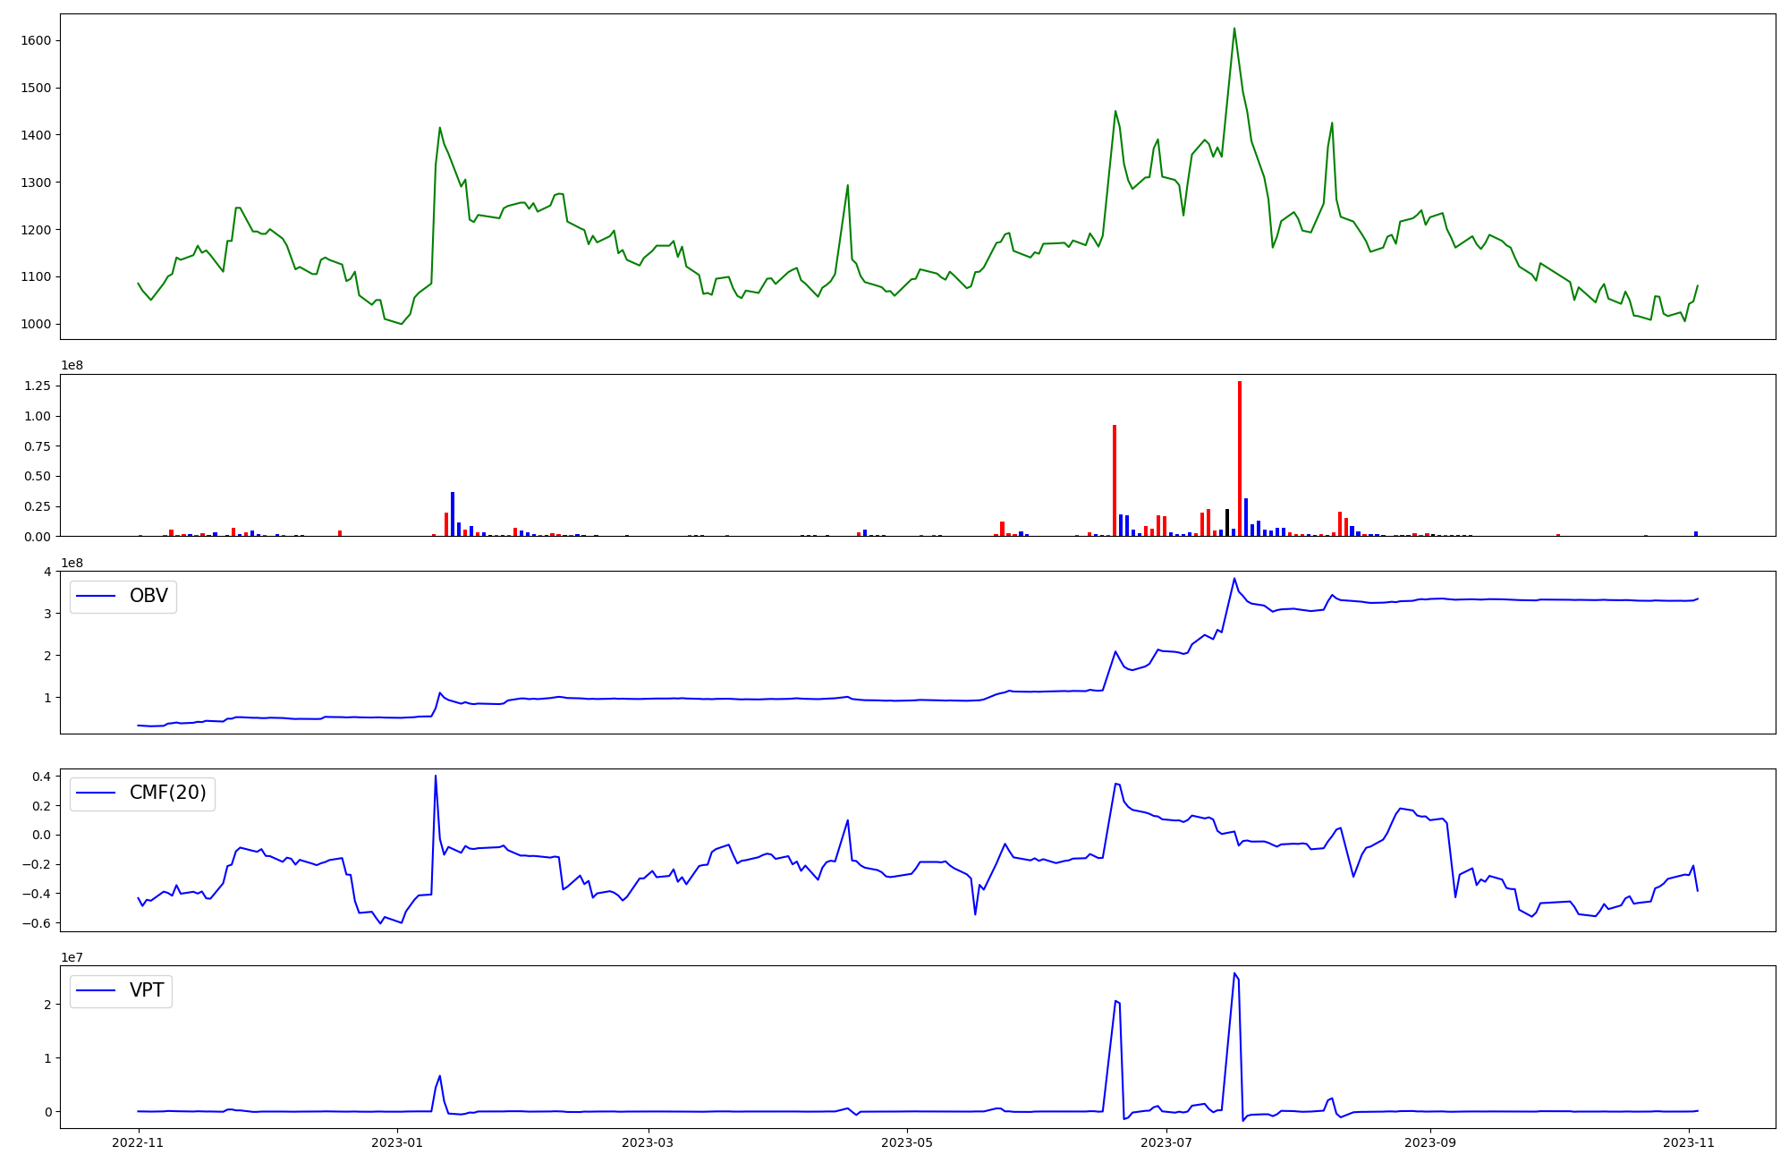Click the highest peak of the green price line
The width and height of the screenshot is (1789, 1163).
(1234, 29)
